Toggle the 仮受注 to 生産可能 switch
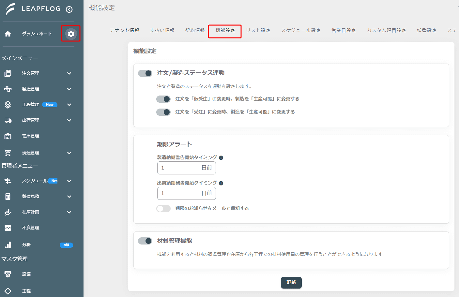 click(163, 99)
